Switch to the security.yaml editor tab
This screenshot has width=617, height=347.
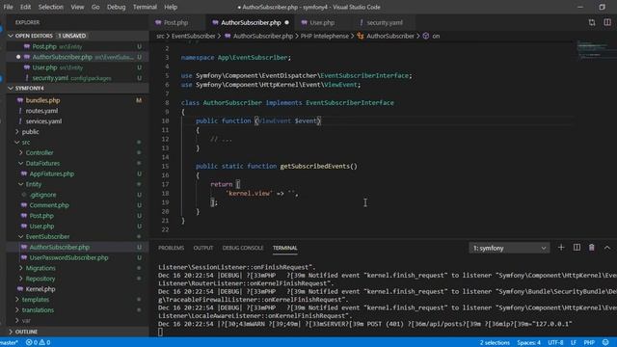click(x=385, y=23)
